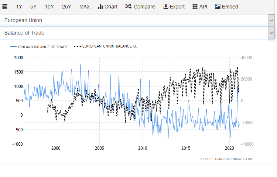
Task: Click the Export download arrow icon
Action: point(166,7)
